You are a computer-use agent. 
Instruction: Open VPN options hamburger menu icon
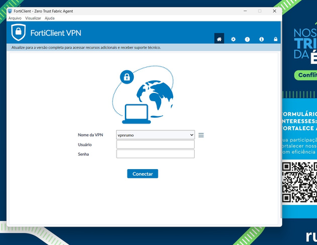[x=201, y=135]
